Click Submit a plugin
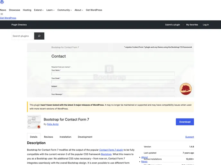Screen dimensions: 221x165 [x=172, y=24]
